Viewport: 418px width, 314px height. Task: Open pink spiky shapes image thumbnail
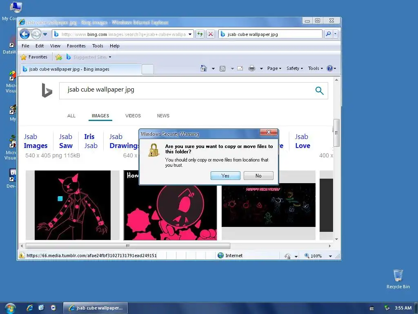tap(170, 212)
